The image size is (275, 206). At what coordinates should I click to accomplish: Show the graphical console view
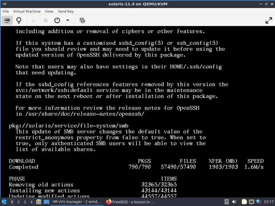7,20
